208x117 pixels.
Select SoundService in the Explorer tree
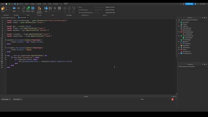coord(187,51)
